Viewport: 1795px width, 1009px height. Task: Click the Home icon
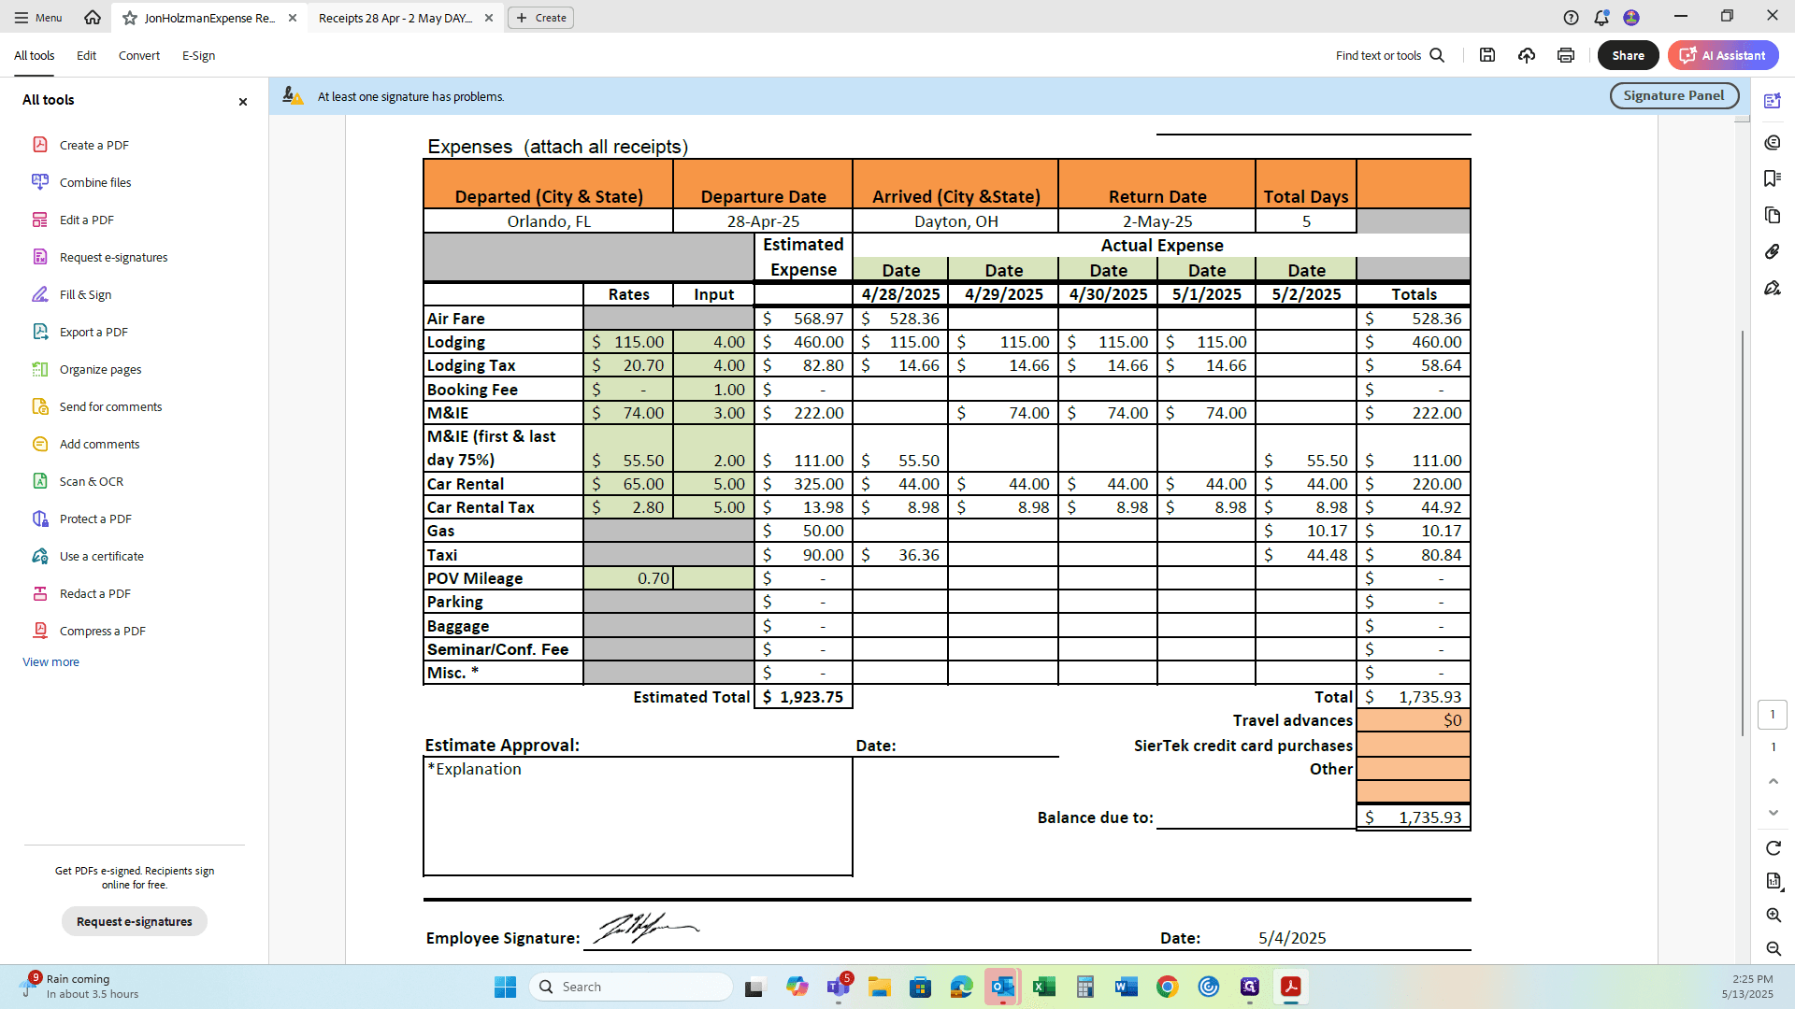click(92, 18)
